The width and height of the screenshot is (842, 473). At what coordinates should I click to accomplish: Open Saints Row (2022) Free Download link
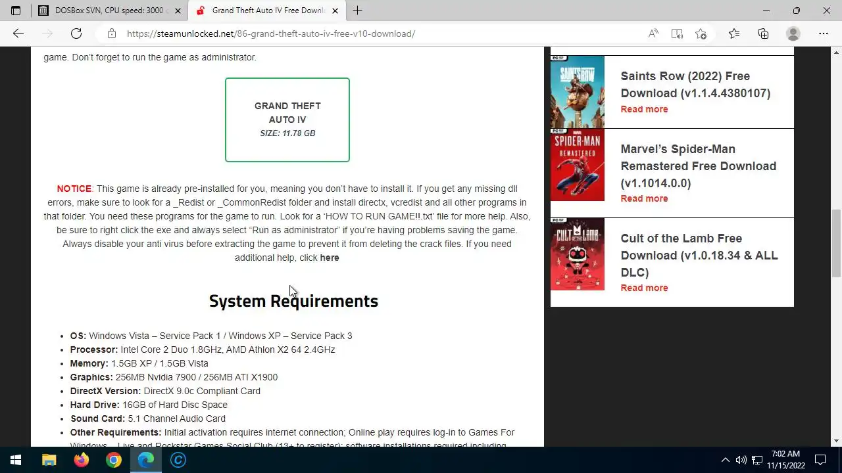point(695,85)
